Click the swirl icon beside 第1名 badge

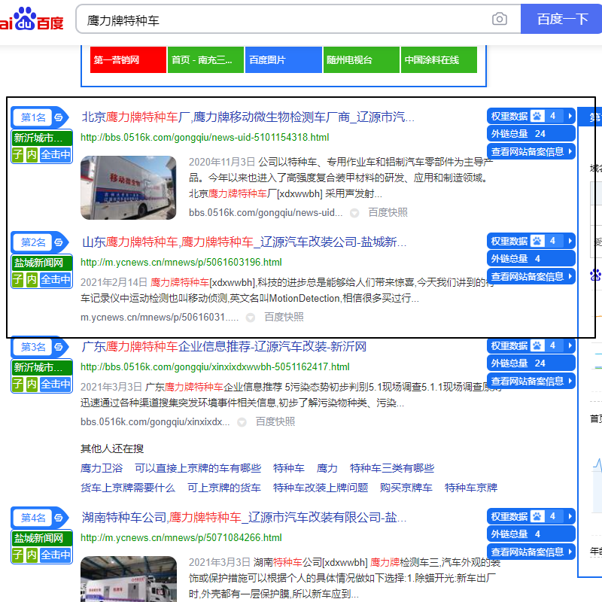59,117
